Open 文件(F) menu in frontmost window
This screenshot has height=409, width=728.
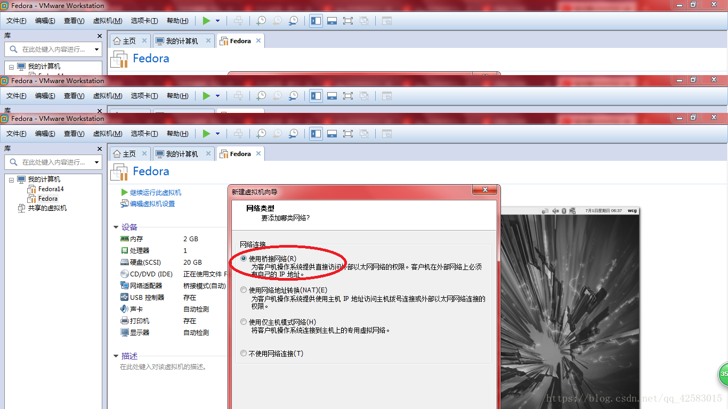coord(17,134)
